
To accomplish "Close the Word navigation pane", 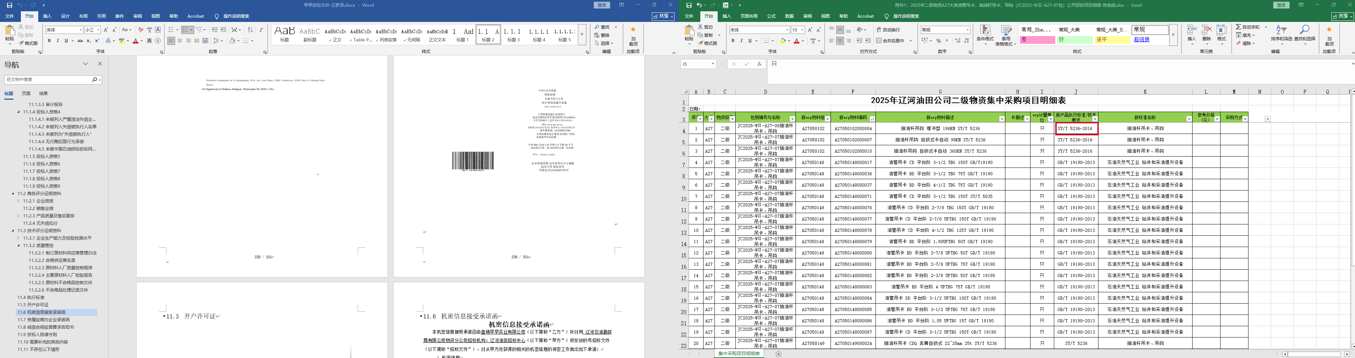I will (100, 64).
